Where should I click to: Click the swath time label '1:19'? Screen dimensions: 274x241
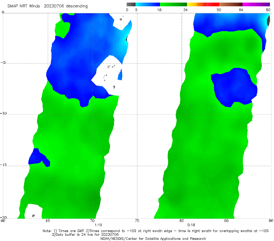pos(98,225)
